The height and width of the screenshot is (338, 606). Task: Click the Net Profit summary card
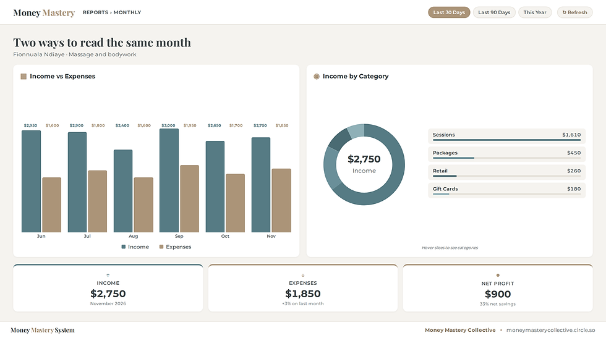pos(498,288)
